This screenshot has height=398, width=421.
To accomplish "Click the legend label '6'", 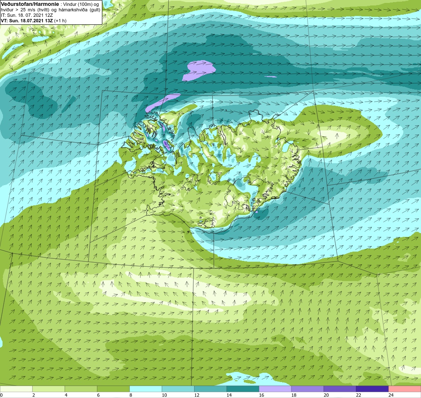I will pyautogui.click(x=98, y=395).
